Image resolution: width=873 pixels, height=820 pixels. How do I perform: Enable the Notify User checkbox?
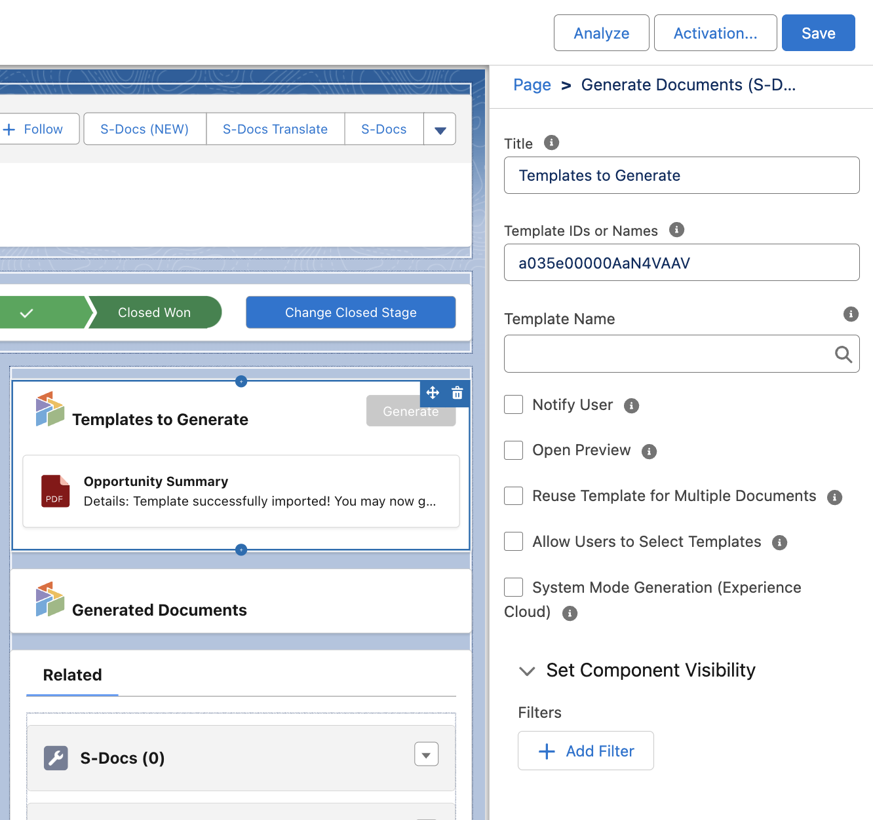(513, 405)
